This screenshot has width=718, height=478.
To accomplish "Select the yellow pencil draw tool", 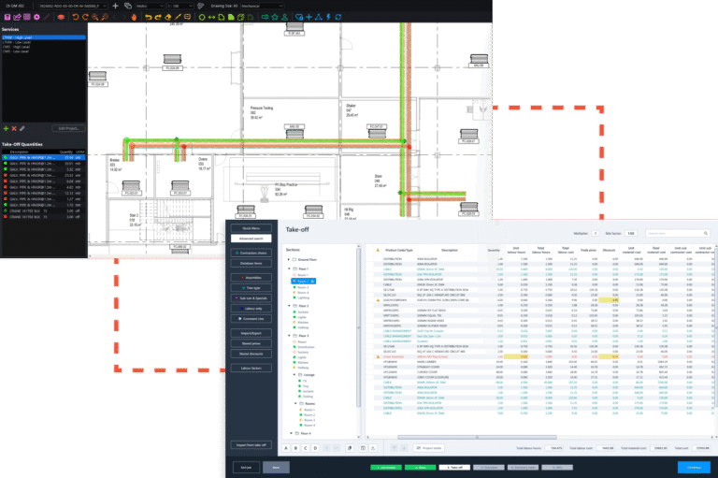I will coord(178,17).
